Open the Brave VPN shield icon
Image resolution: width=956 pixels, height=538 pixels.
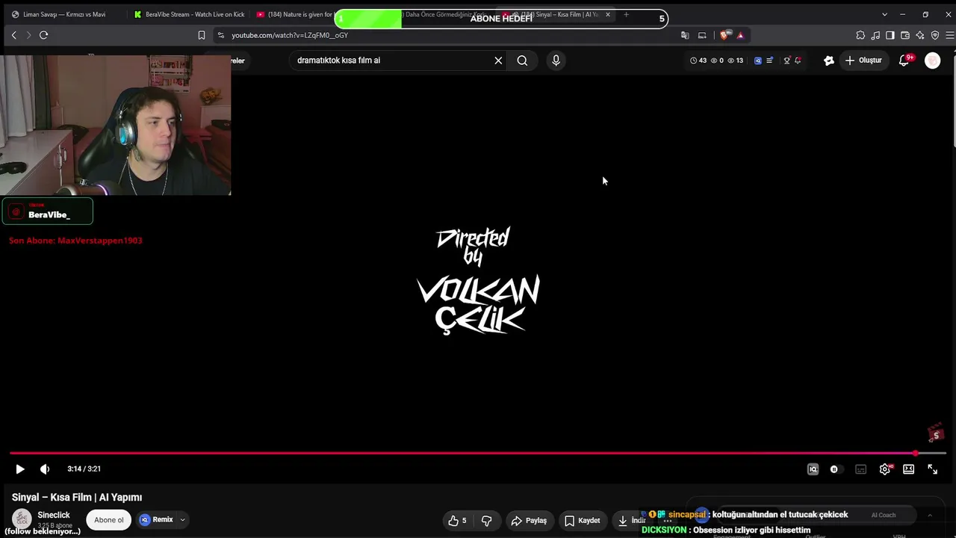935,35
